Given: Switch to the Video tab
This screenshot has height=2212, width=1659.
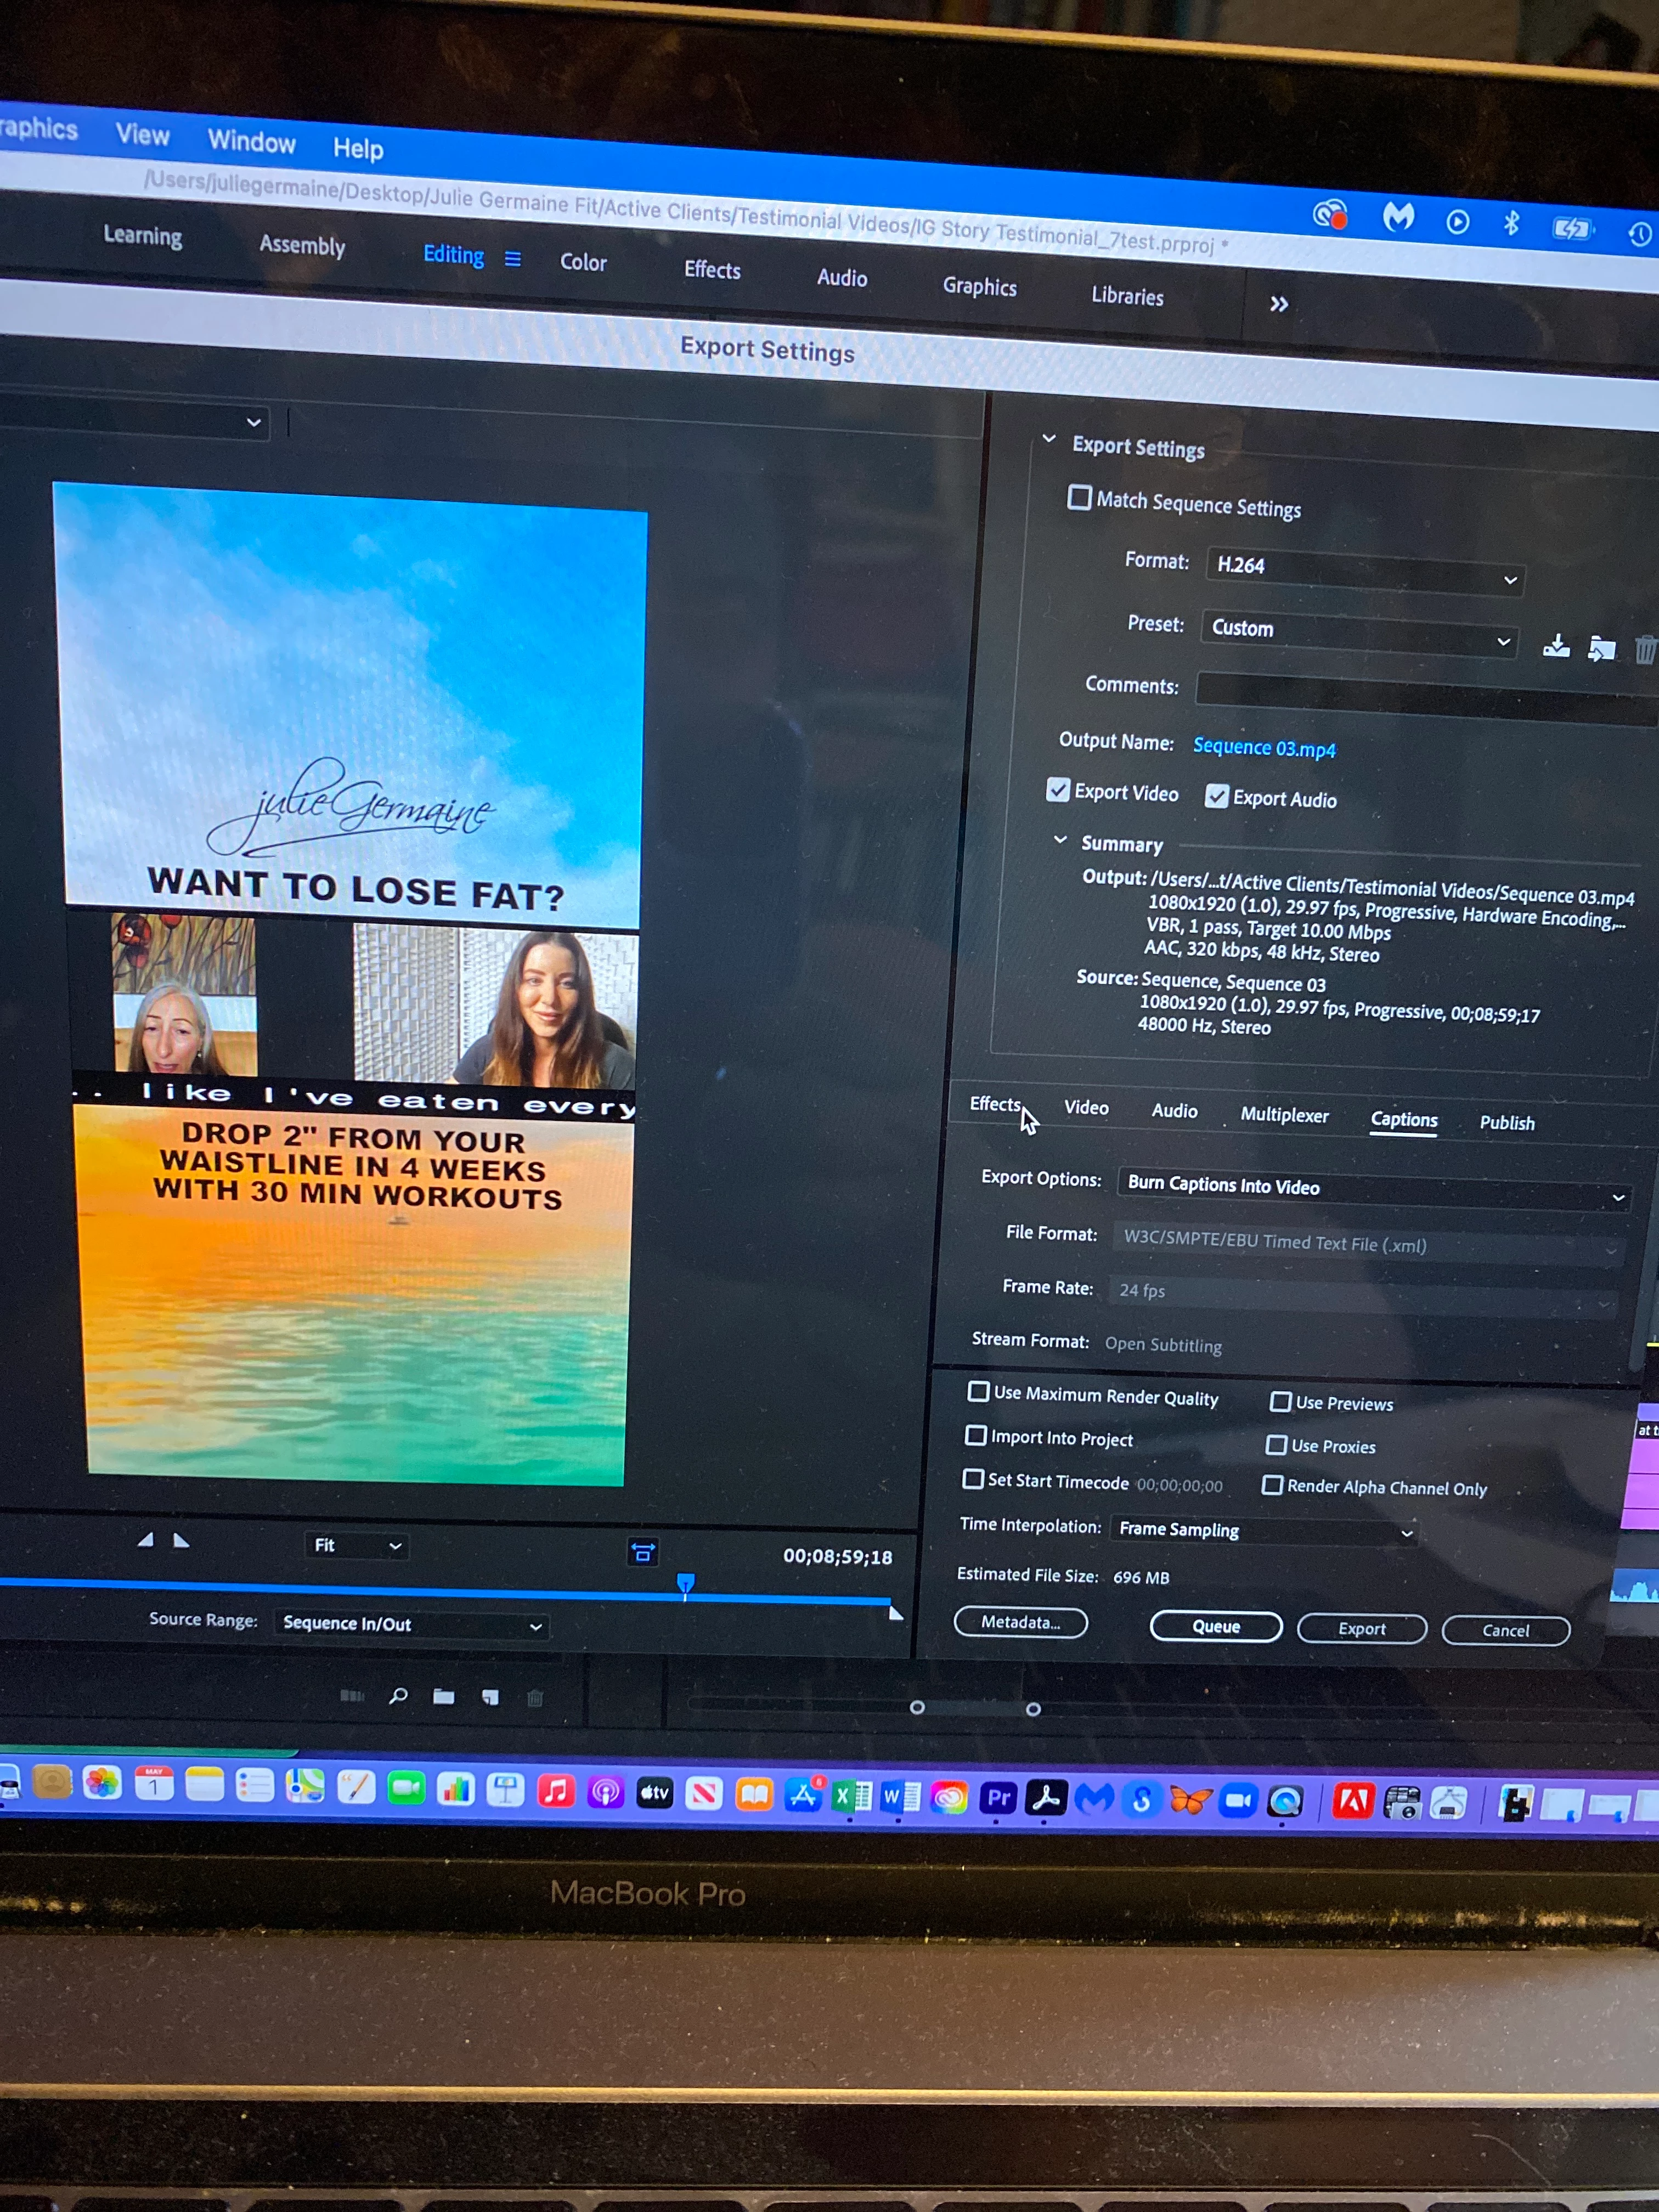Looking at the screenshot, I should click(x=1086, y=1108).
